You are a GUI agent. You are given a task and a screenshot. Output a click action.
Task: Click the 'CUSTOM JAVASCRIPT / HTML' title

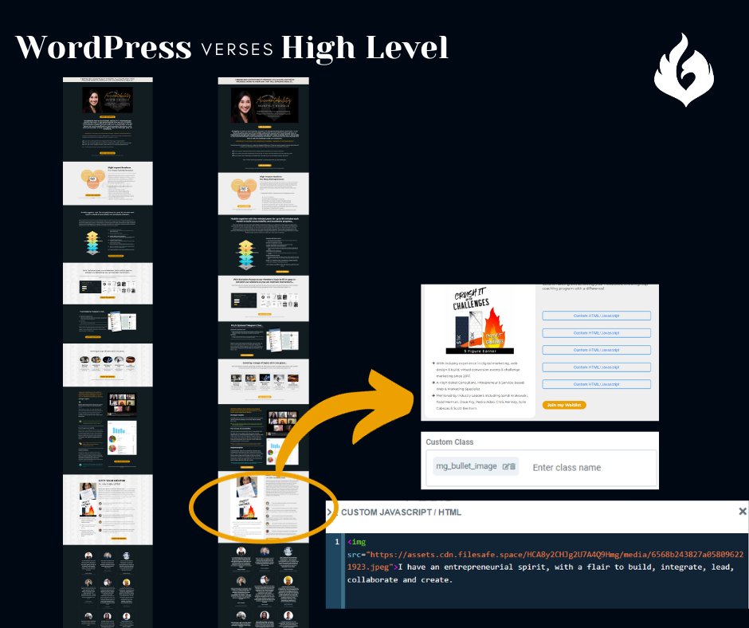(402, 512)
